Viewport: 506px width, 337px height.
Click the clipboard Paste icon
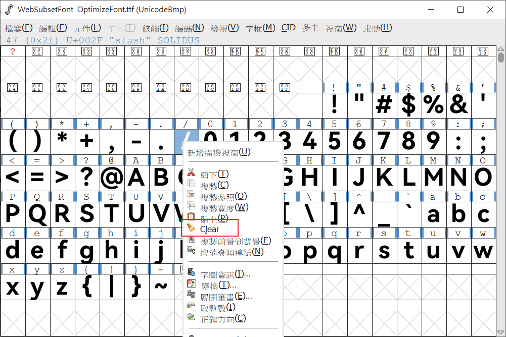click(x=191, y=217)
